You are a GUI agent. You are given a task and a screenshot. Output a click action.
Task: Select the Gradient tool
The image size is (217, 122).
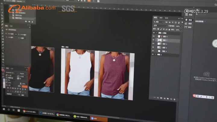pyautogui.click(x=2, y=39)
